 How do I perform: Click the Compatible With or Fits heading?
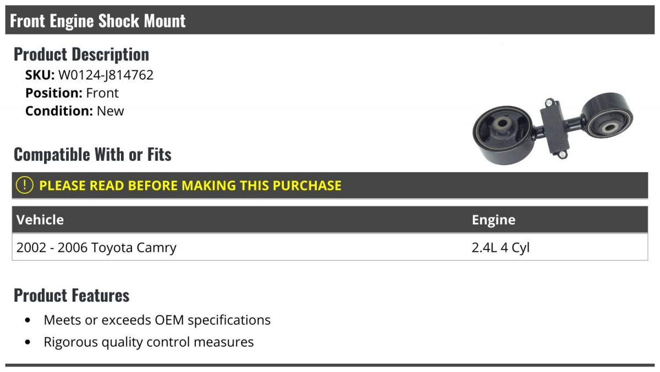tap(92, 154)
